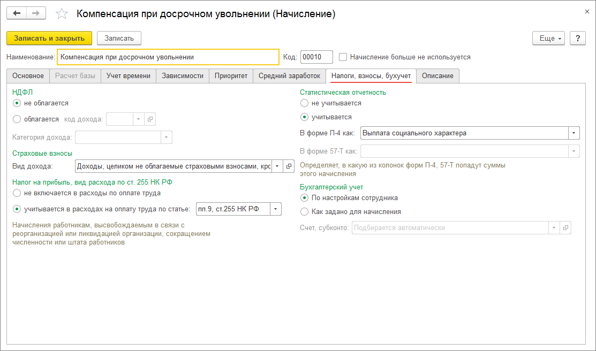The height and width of the screenshot is (351, 596).
Task: Open the Еще menu
Action: point(548,39)
